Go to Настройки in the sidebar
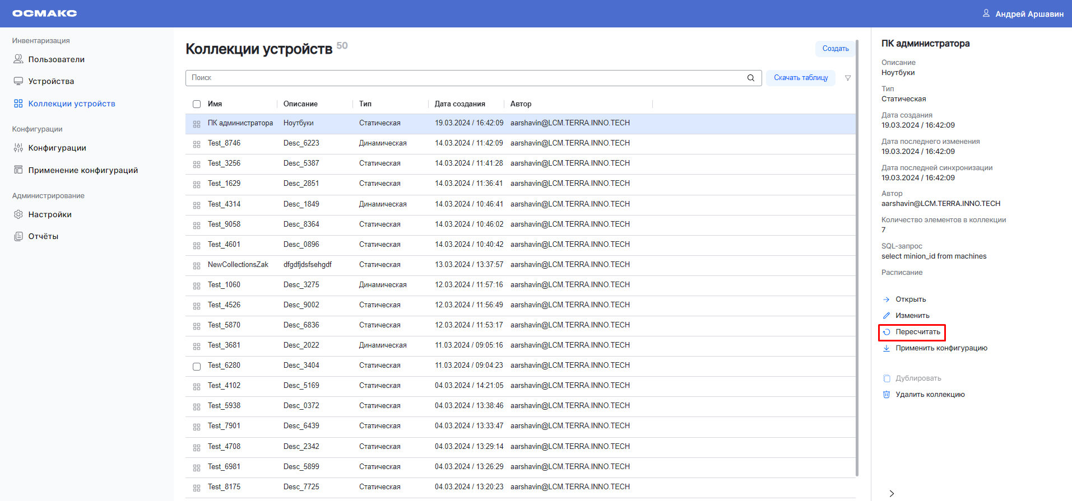The width and height of the screenshot is (1072, 501). click(x=50, y=214)
